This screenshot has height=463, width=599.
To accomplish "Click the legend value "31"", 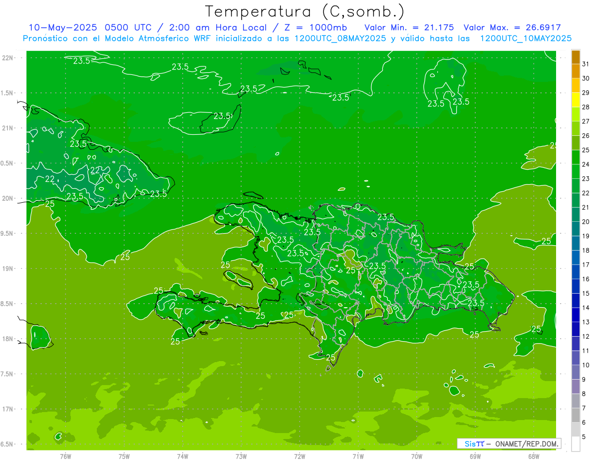I will pos(586,64).
